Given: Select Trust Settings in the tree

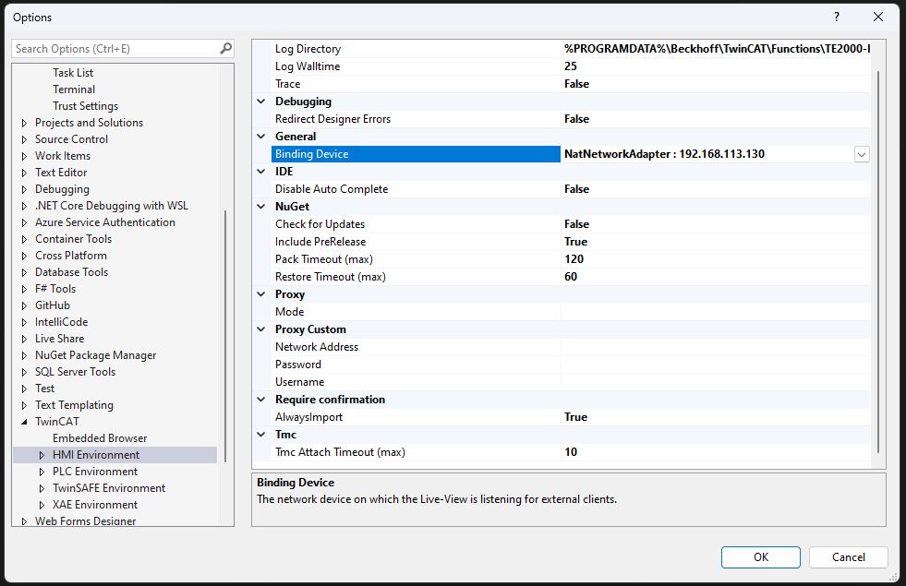Looking at the screenshot, I should [85, 106].
